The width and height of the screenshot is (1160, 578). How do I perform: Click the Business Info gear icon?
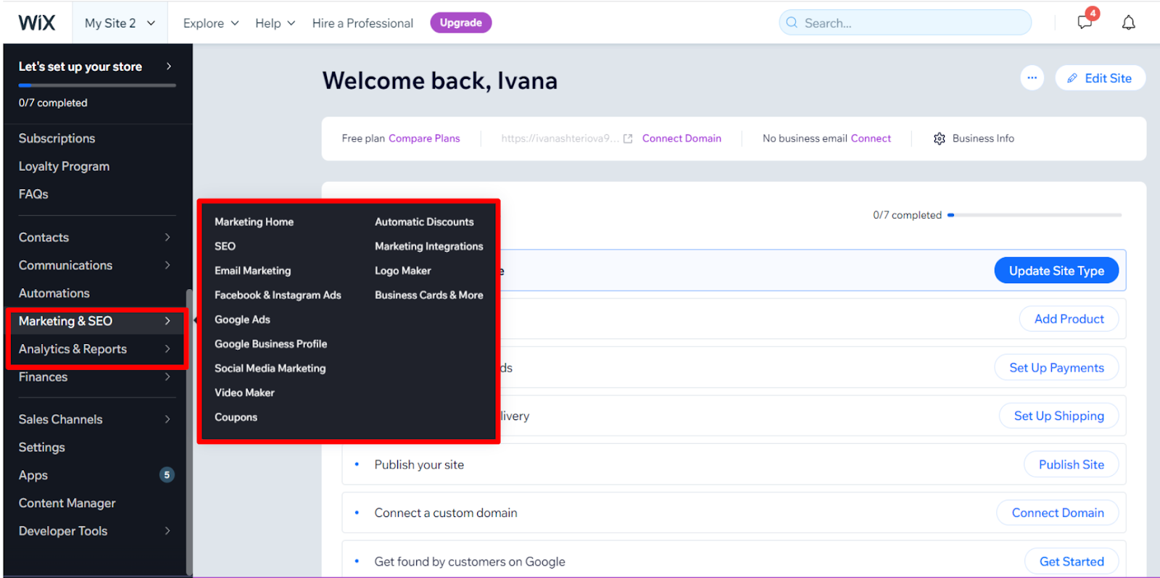[940, 138]
